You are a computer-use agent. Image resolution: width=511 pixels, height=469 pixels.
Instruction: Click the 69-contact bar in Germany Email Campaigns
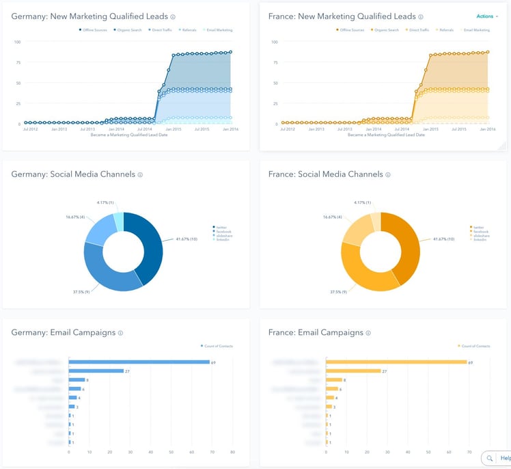[x=139, y=362]
